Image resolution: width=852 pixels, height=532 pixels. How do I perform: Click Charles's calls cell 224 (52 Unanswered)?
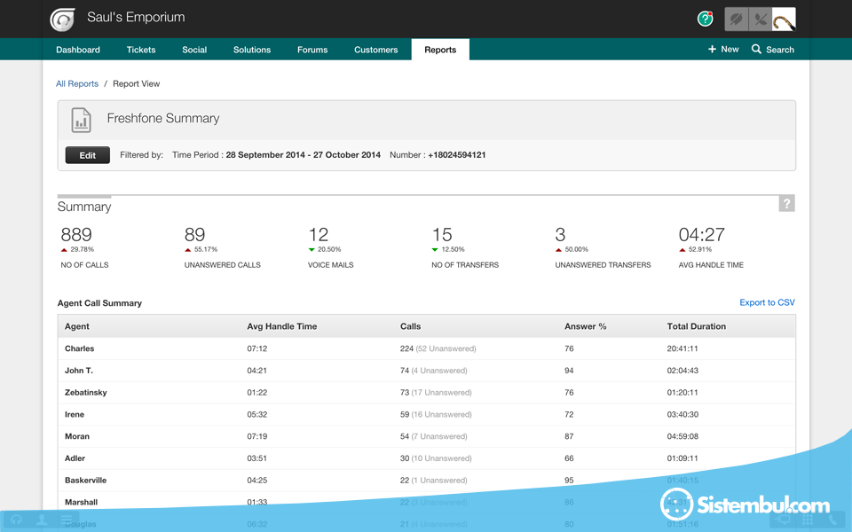click(x=438, y=348)
